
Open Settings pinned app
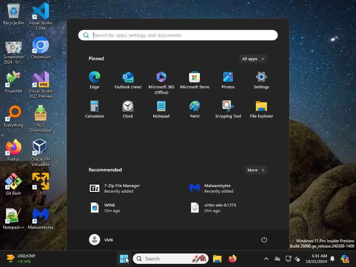261,80
